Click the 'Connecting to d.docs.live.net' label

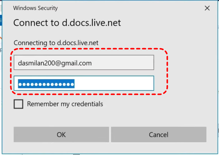(56, 43)
